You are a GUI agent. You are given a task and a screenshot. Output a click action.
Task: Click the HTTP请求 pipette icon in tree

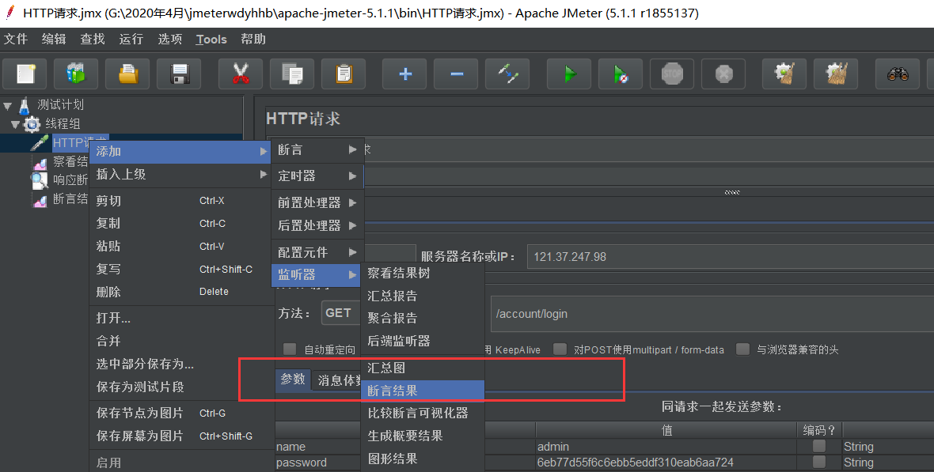tap(40, 143)
